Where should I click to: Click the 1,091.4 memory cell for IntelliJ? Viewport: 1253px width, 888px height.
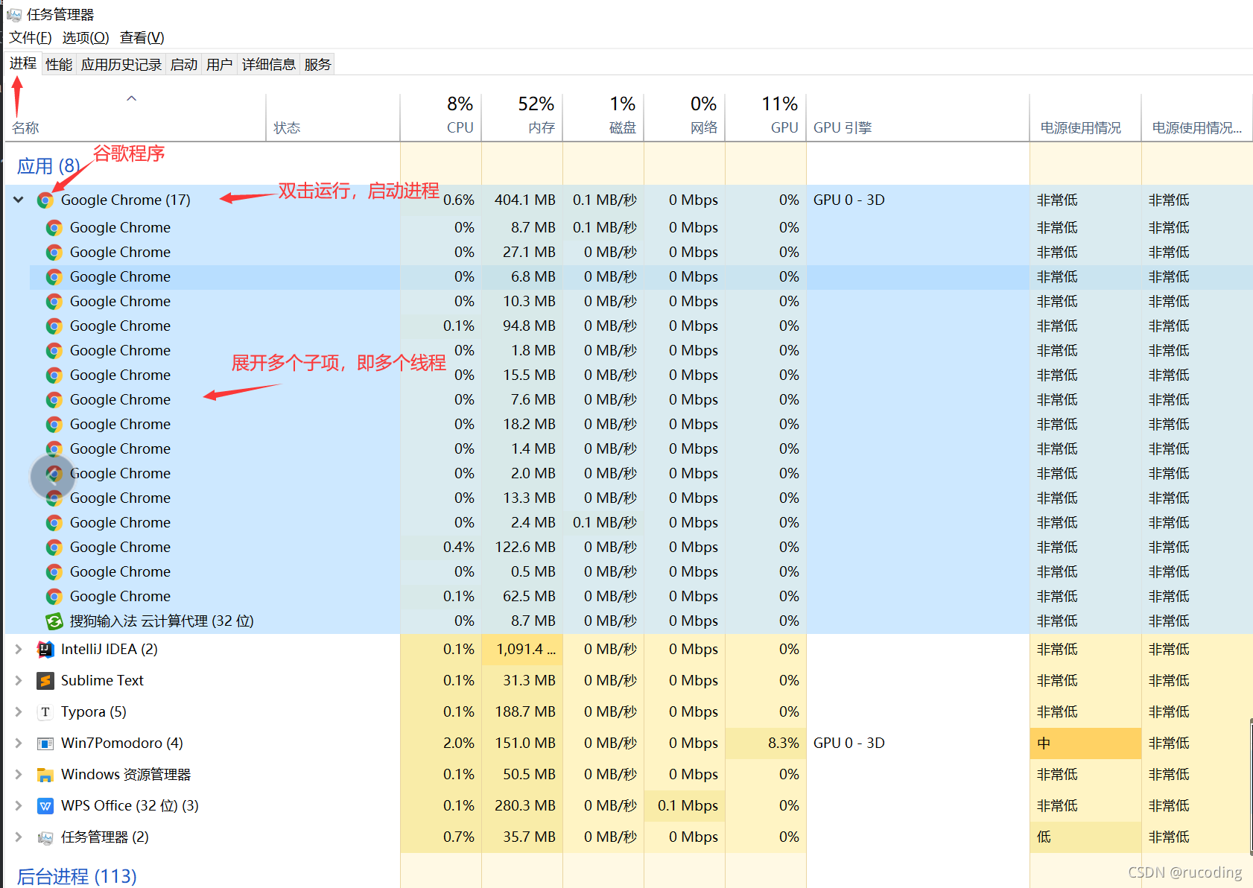click(522, 650)
